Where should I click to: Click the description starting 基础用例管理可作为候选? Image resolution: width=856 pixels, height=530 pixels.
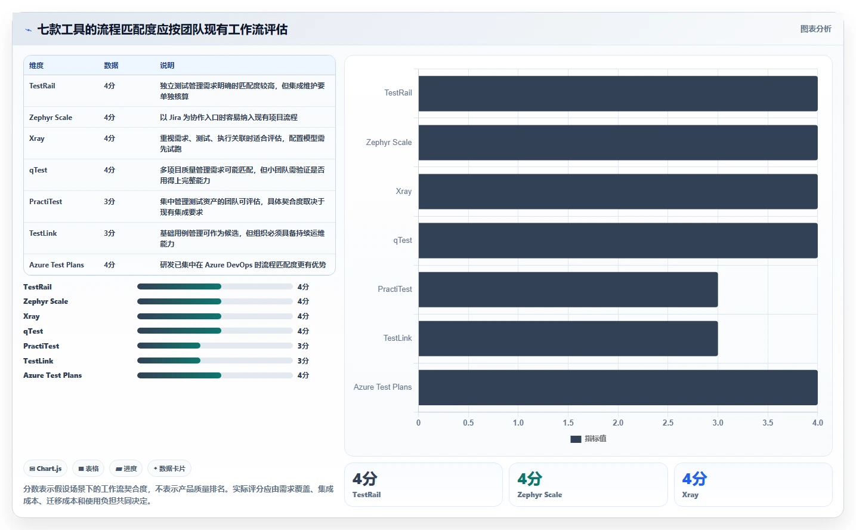242,239
